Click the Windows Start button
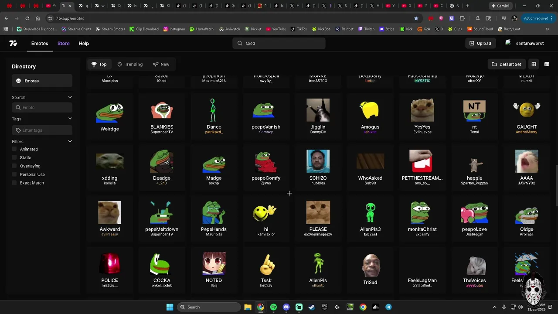 (x=170, y=307)
